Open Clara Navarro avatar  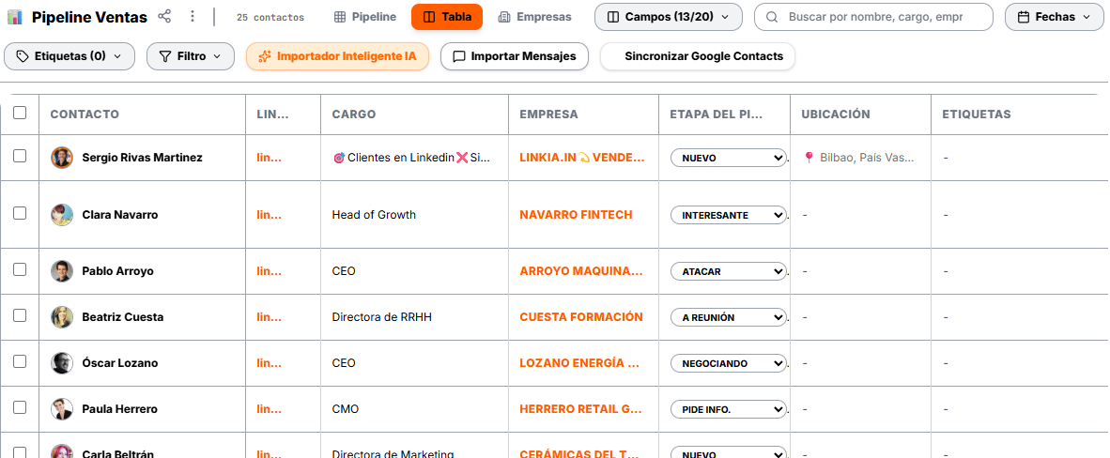pos(62,215)
